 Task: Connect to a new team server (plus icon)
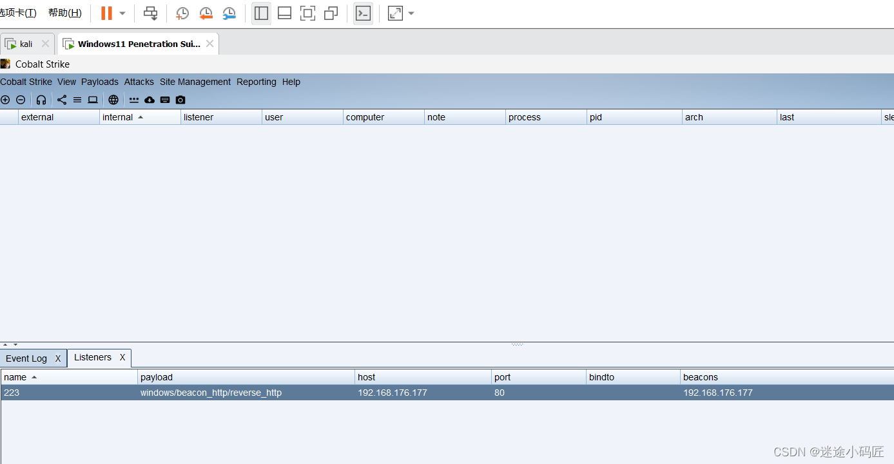pos(5,100)
